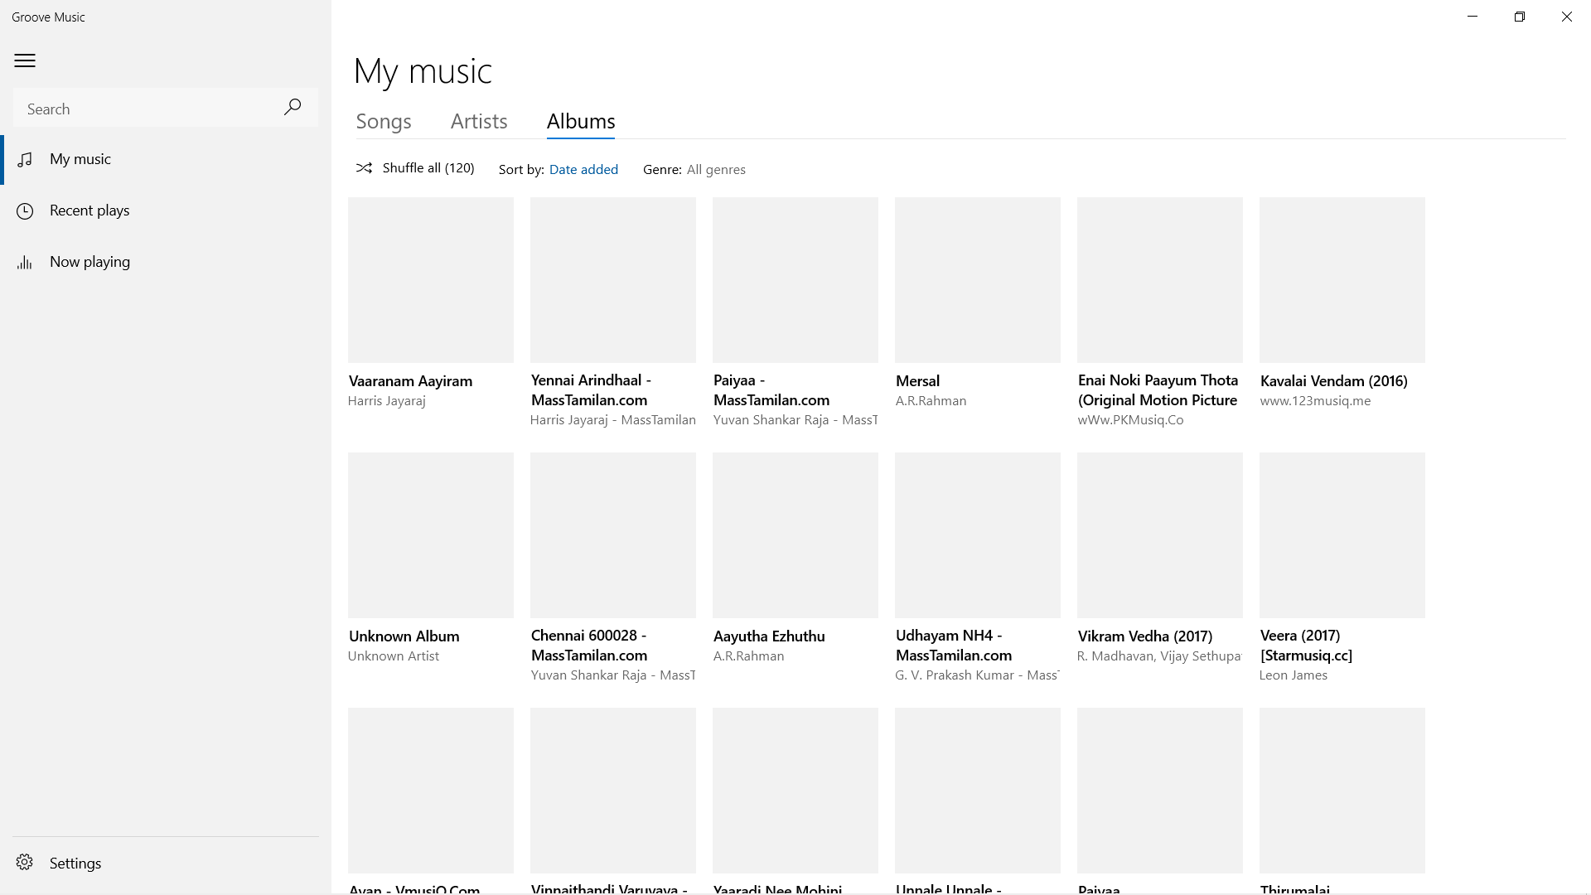
Task: Click the search magnifier icon
Action: (293, 107)
